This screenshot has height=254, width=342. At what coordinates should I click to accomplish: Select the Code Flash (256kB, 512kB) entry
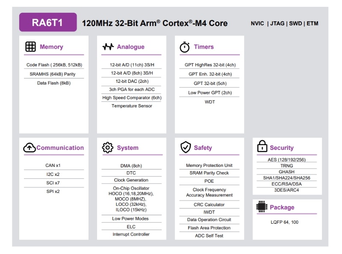pos(53,65)
